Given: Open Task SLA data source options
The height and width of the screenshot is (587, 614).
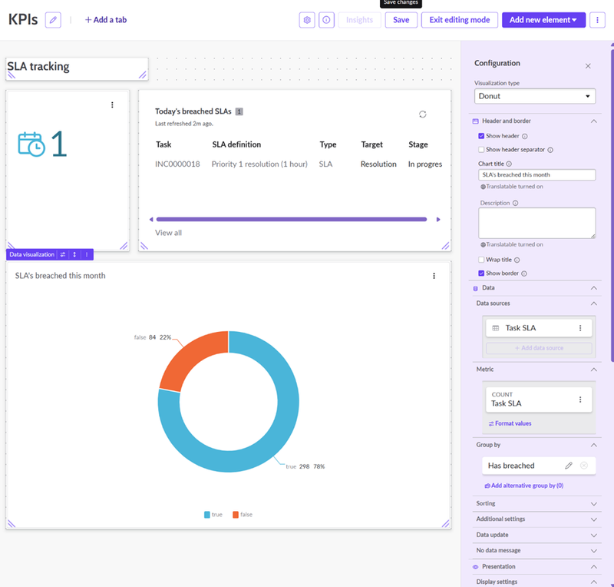Looking at the screenshot, I should [580, 328].
